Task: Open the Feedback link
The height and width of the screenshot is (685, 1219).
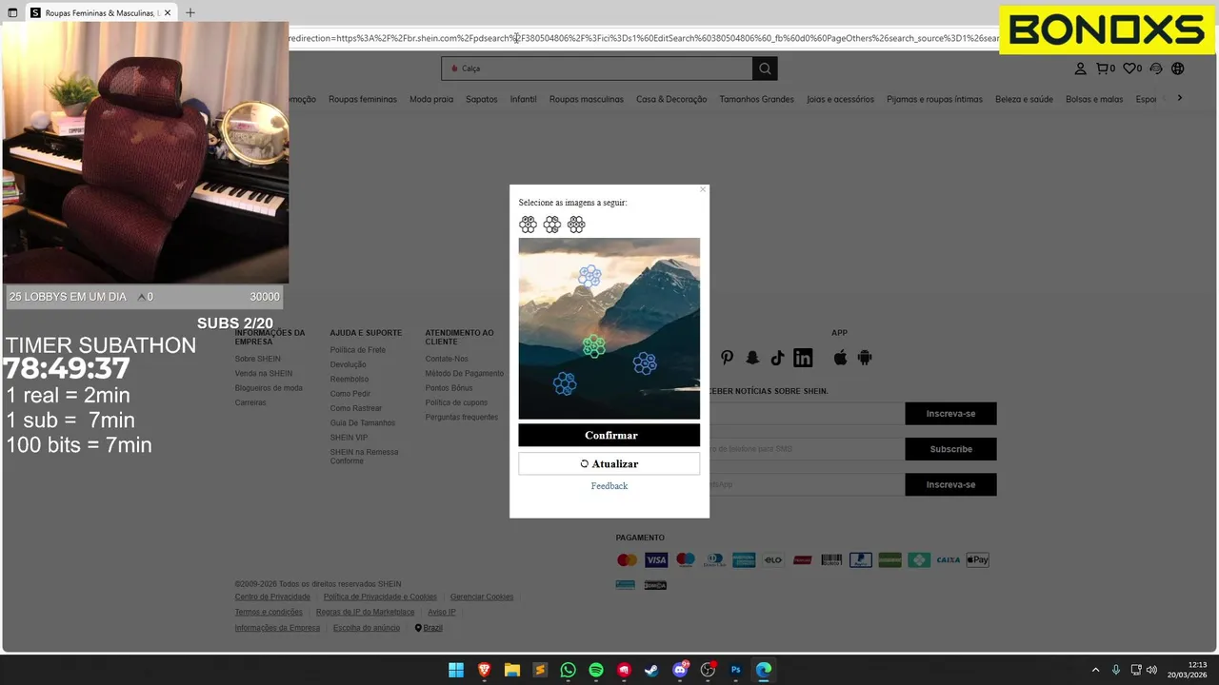Action: 609,486
